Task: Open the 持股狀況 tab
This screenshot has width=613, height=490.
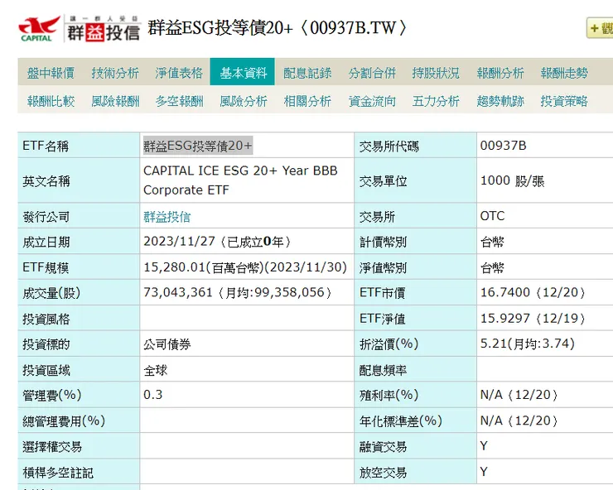Action: point(436,73)
